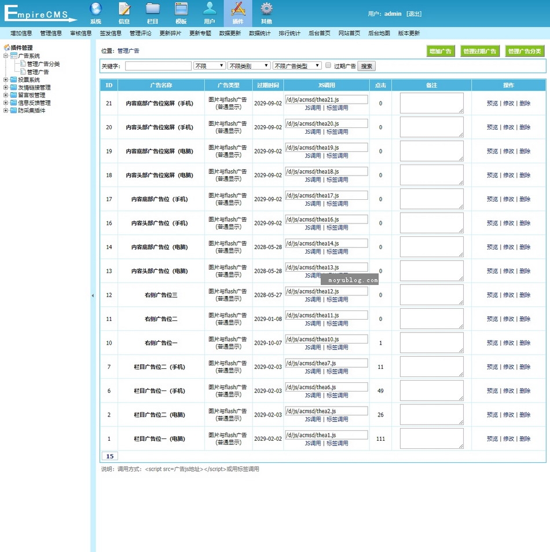The width and height of the screenshot is (550, 552).
Task: Open 版本更新 menu item
Action: pos(409,33)
